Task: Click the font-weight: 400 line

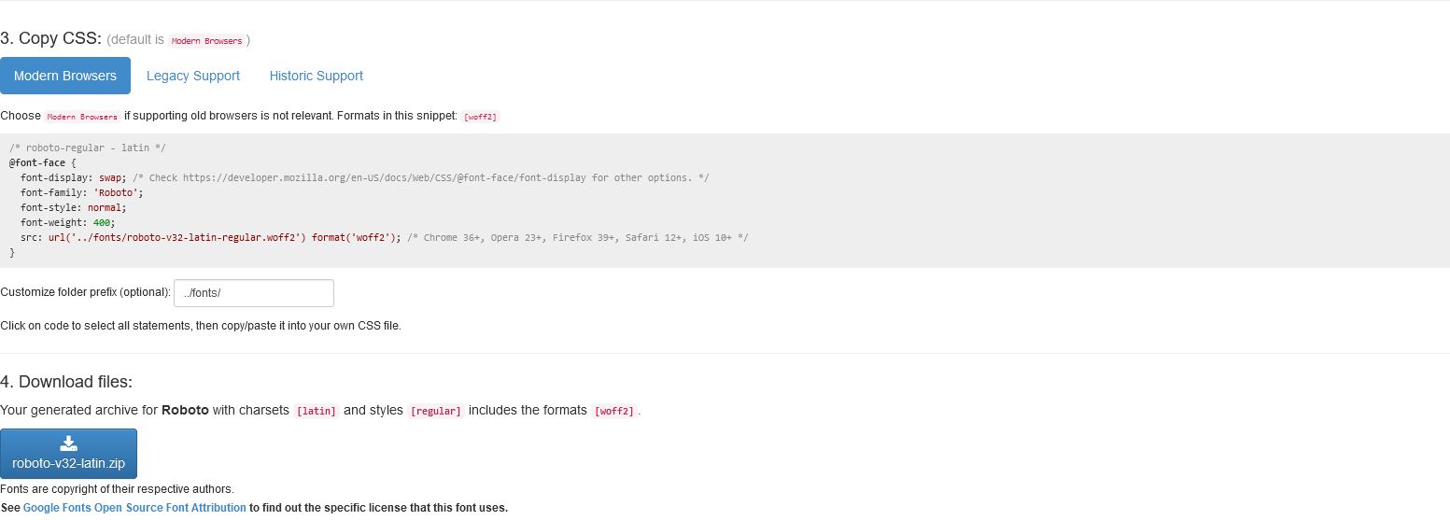Action: click(68, 222)
